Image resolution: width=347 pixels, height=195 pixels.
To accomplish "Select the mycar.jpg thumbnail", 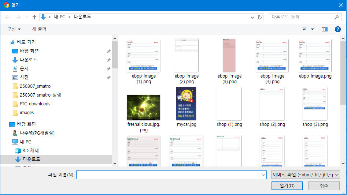I will [x=186, y=104].
